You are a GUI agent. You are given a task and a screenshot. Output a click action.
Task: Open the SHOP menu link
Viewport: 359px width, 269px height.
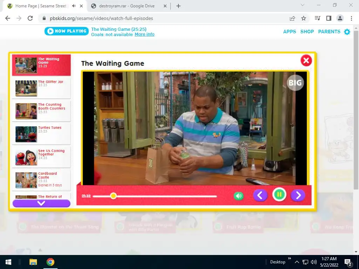307,32
